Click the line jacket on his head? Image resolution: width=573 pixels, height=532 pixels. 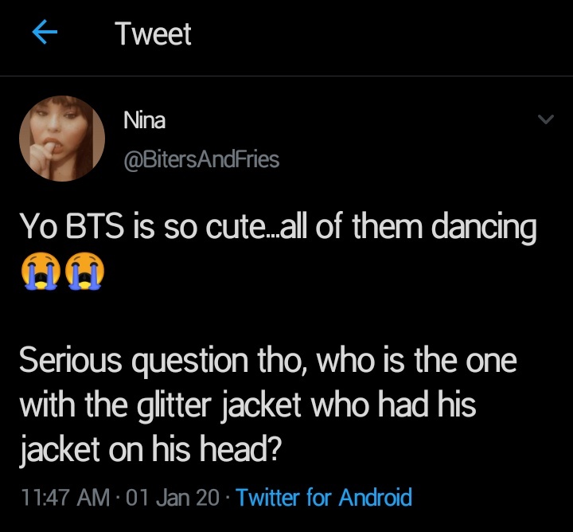click(x=150, y=450)
